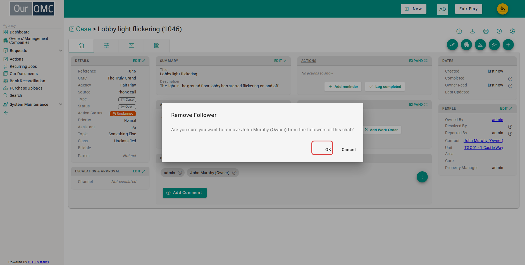Remove the admin follower chip x

(180, 173)
